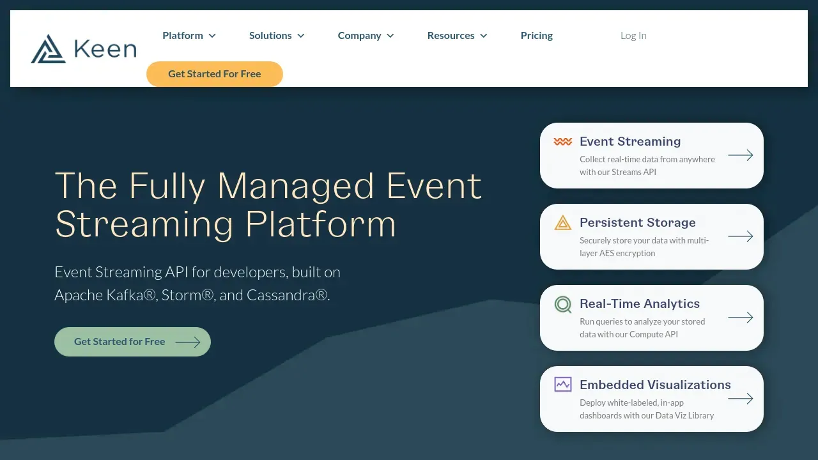The image size is (818, 460).
Task: Expand the Solutions menu chevron
Action: 301,36
